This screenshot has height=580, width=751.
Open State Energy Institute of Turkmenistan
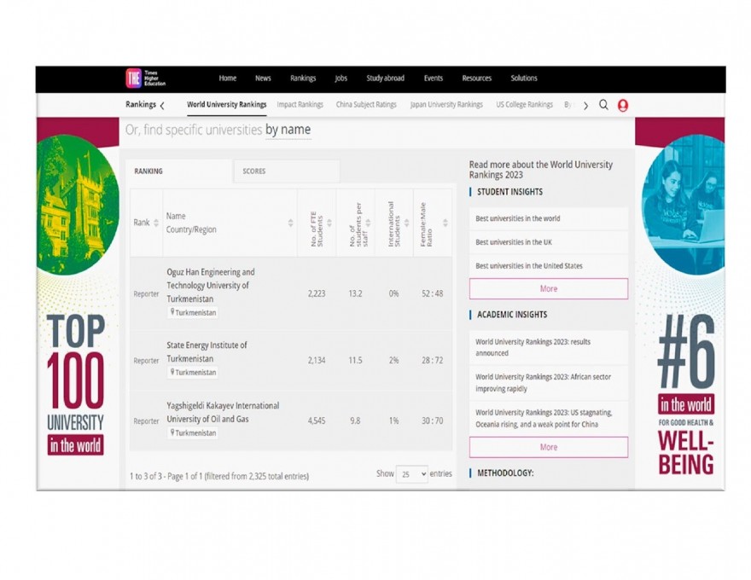coord(207,352)
